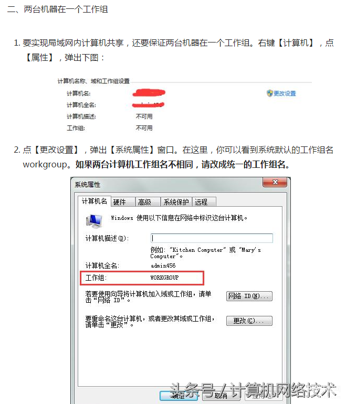Open the 更改设置 link
This screenshot has width=346, height=404.
(x=285, y=93)
